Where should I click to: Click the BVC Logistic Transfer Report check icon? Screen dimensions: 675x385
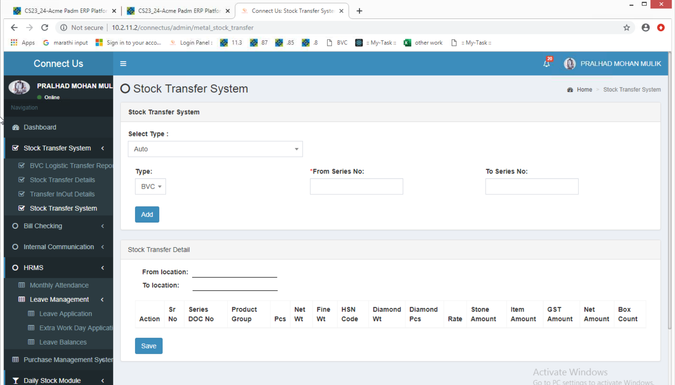tap(22, 165)
